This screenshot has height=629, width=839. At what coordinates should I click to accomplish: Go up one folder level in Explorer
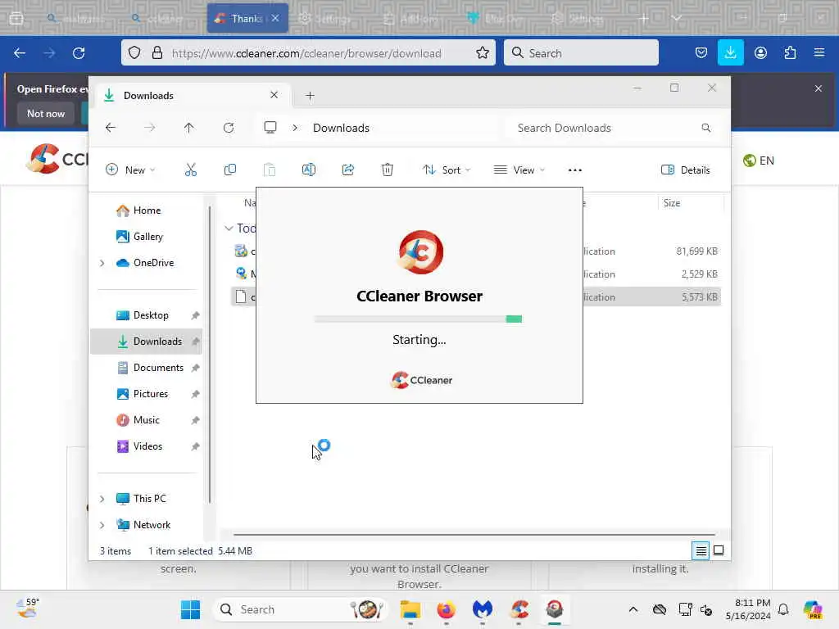click(189, 128)
